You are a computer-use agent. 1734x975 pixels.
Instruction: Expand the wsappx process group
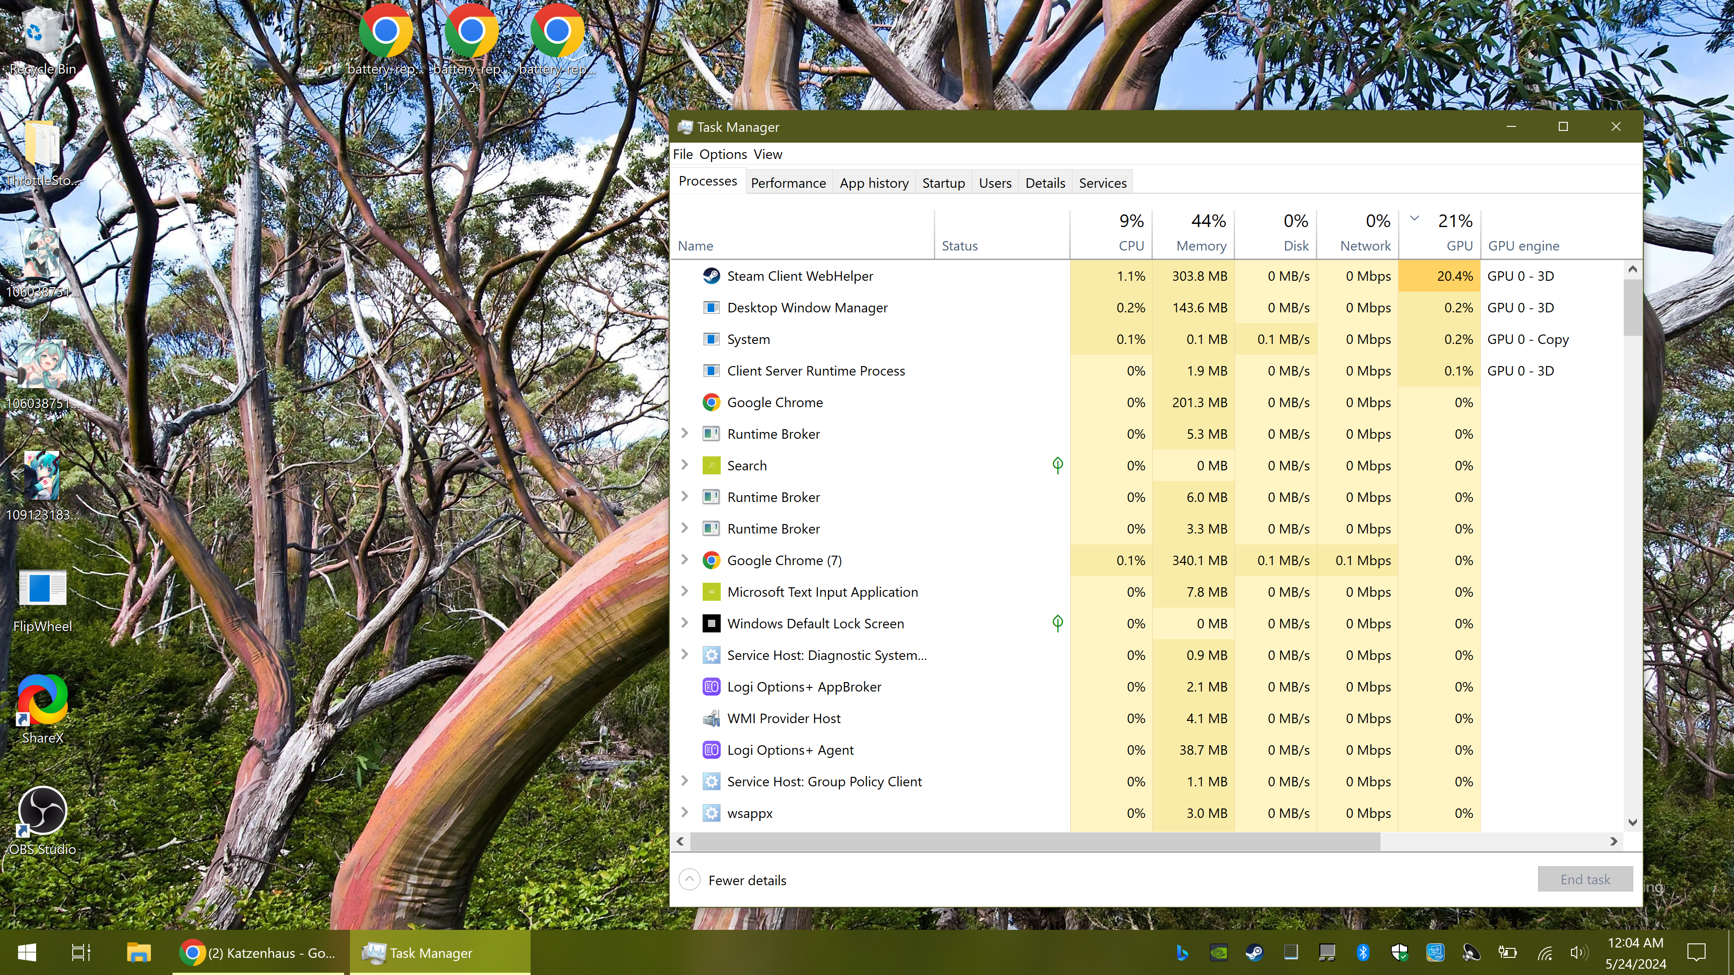(x=685, y=812)
